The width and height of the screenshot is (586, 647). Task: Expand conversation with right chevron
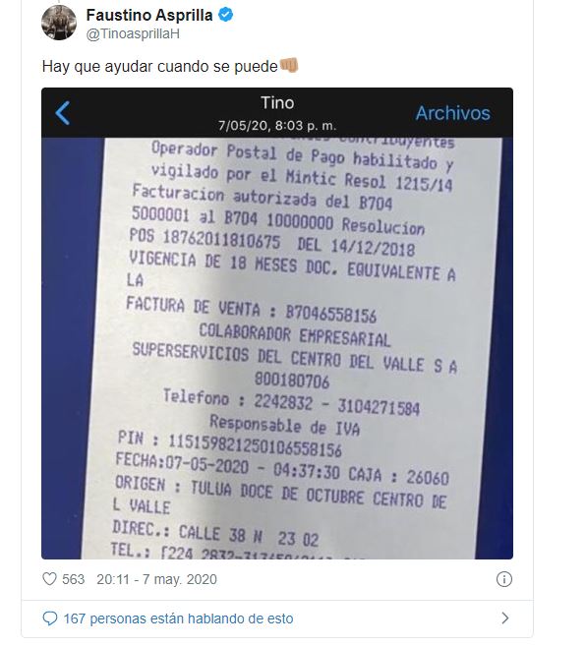[x=505, y=618]
